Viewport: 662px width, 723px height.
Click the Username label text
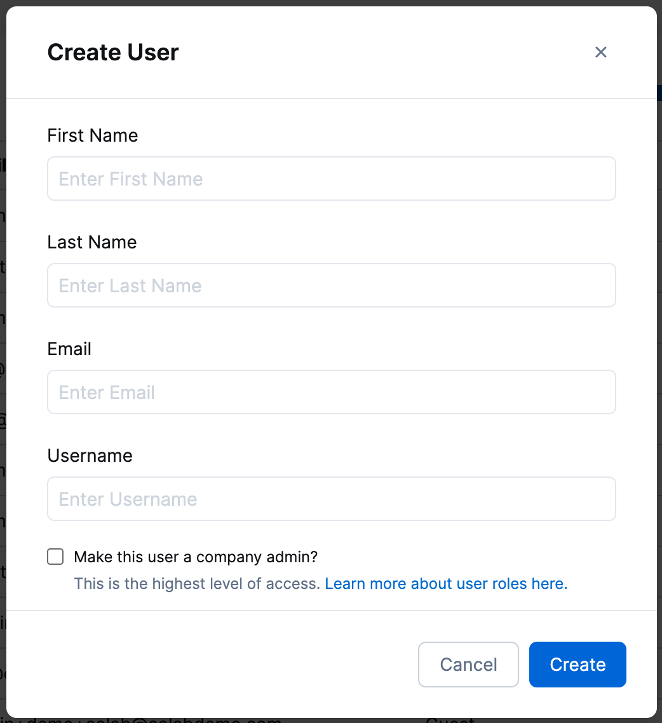pyautogui.click(x=90, y=456)
